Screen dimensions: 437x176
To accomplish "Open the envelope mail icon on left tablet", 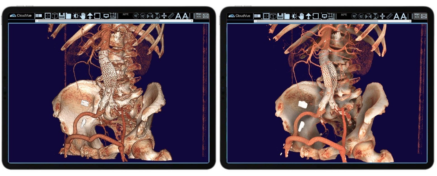I will point(206,16).
